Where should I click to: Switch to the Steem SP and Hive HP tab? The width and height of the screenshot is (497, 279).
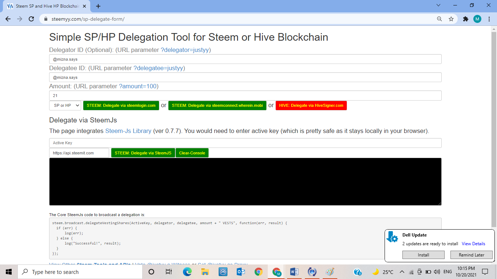tap(47, 6)
